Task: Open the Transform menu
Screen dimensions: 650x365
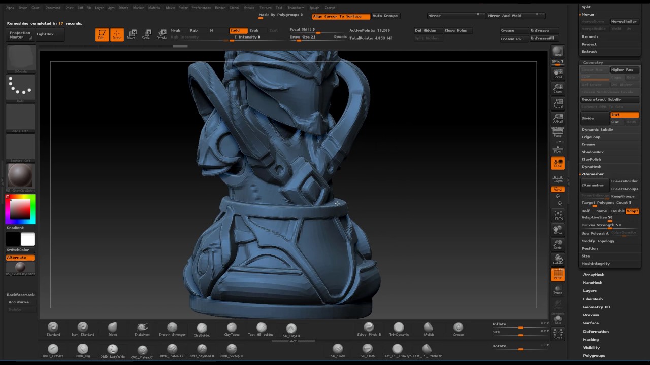Action: coord(296,8)
